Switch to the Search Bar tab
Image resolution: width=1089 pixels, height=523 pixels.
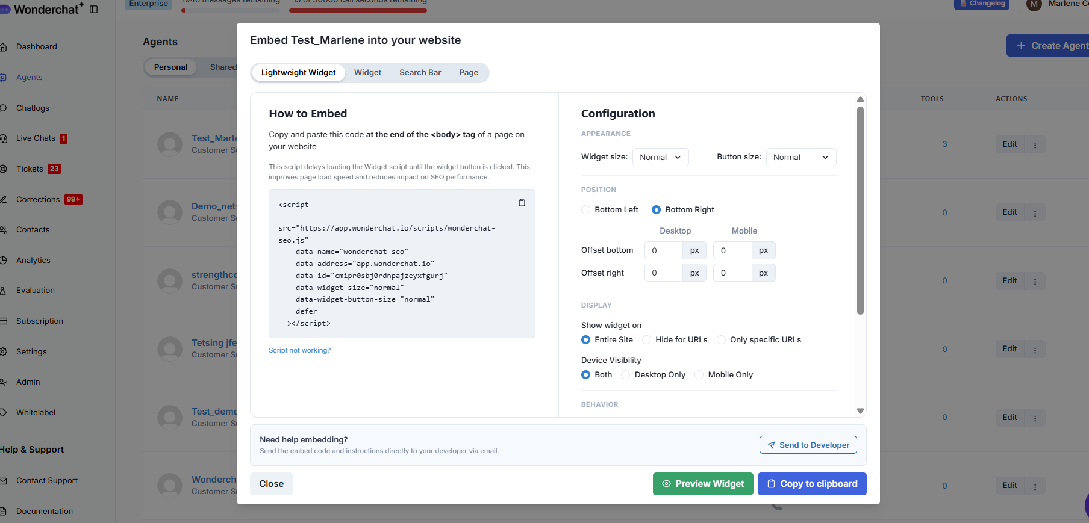coord(420,73)
